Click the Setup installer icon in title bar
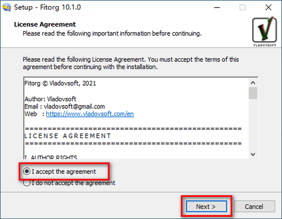The image size is (282, 219). [8, 8]
